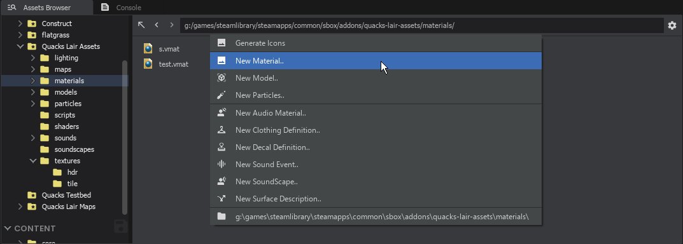Click the Construct starred folder icon

[32, 24]
